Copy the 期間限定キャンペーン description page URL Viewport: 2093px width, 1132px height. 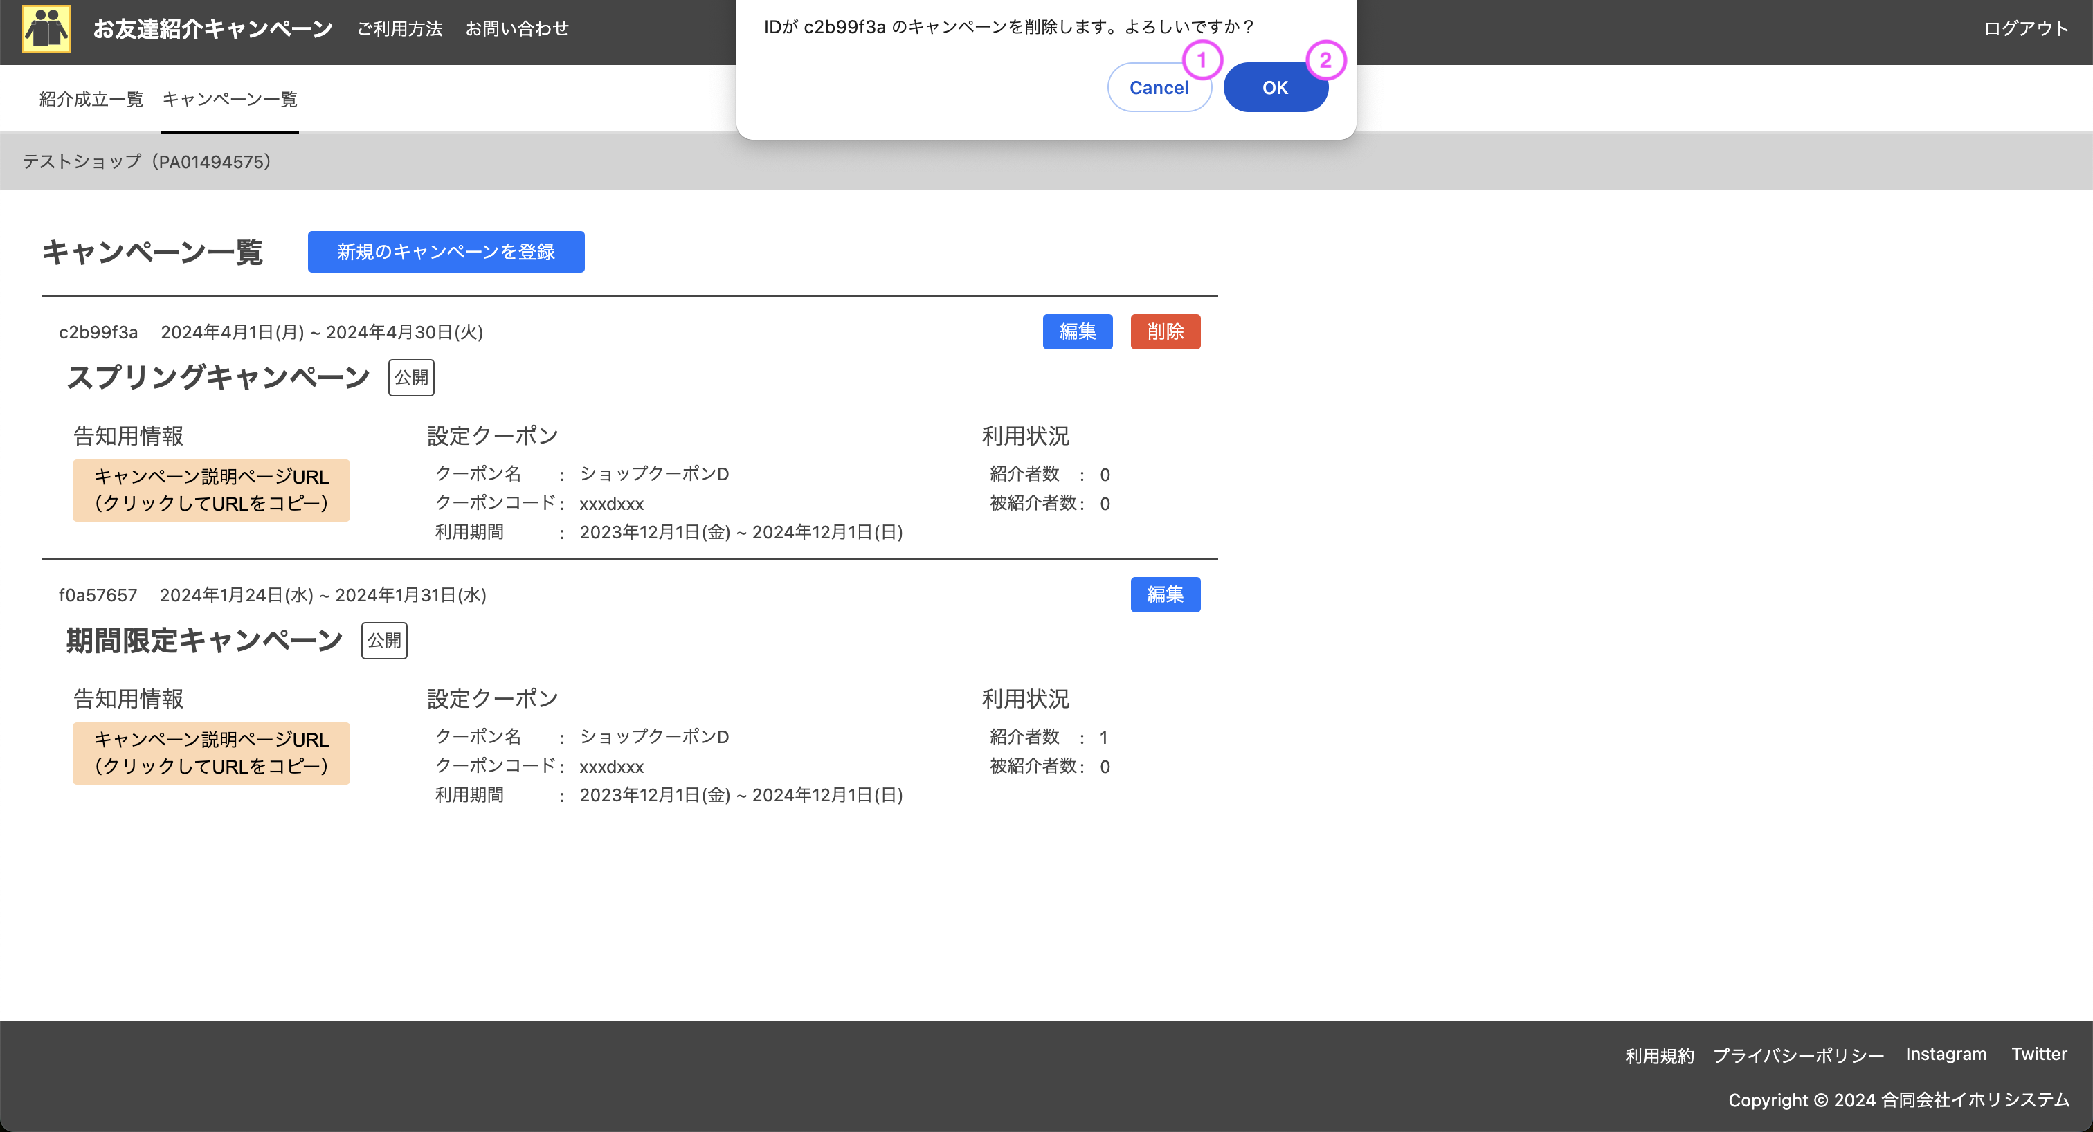point(211,753)
